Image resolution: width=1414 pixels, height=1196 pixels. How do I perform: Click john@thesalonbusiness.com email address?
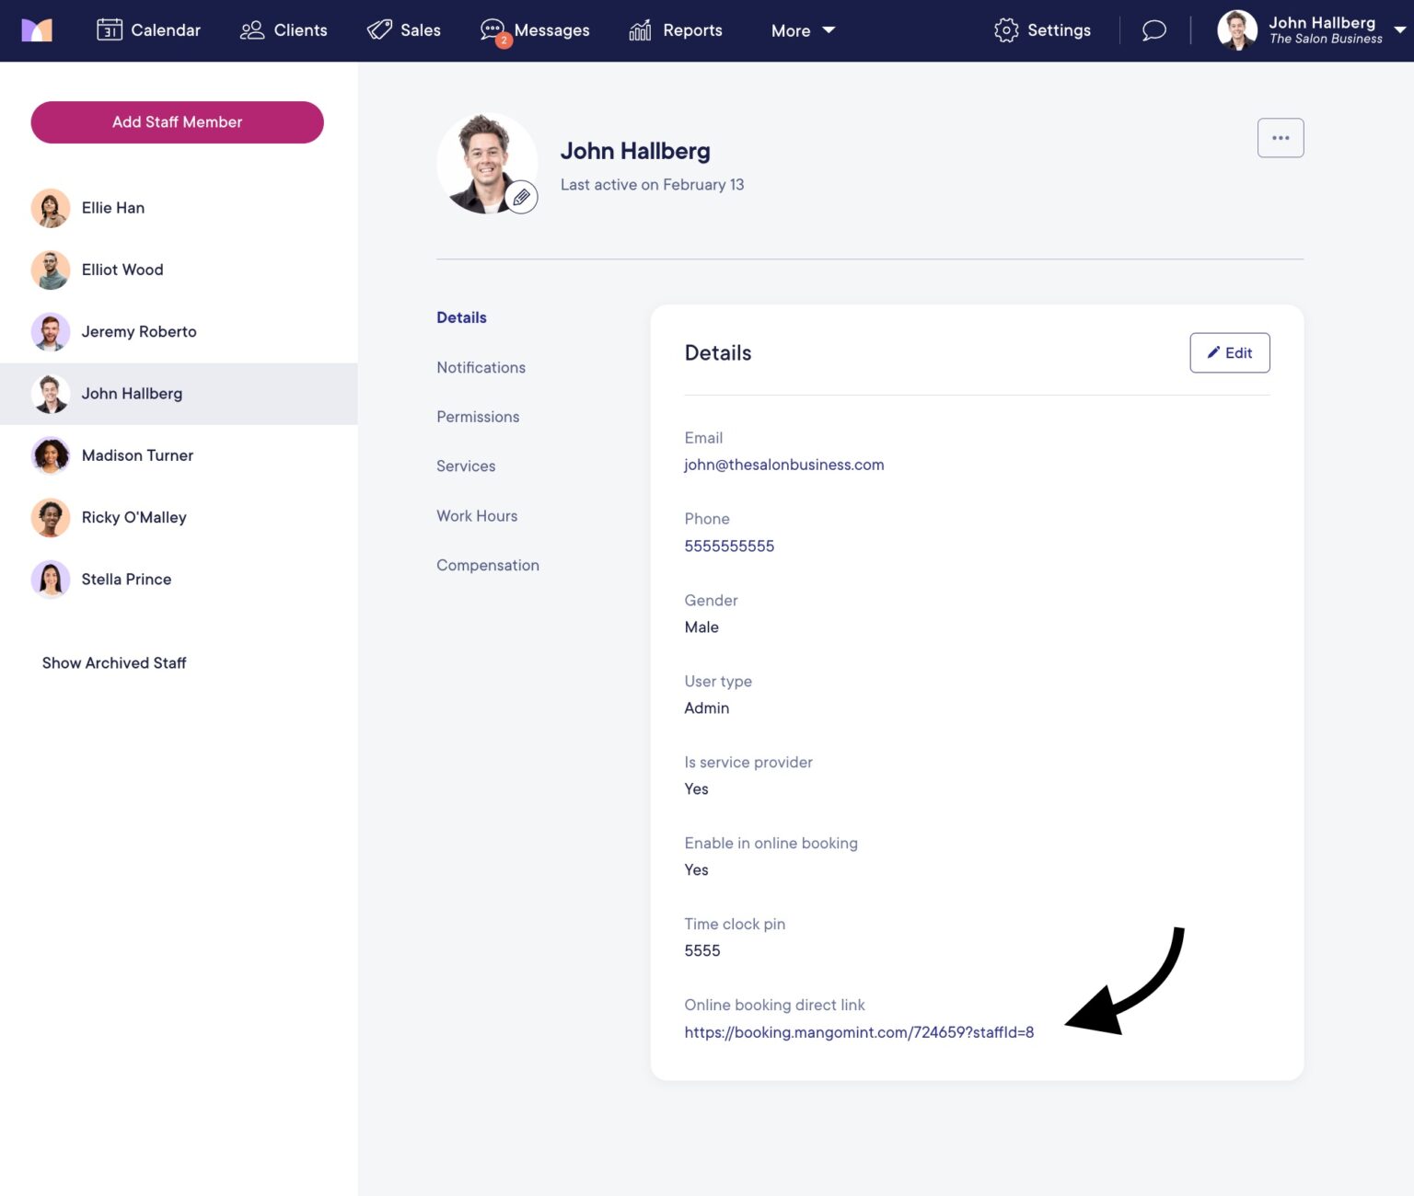click(x=783, y=465)
